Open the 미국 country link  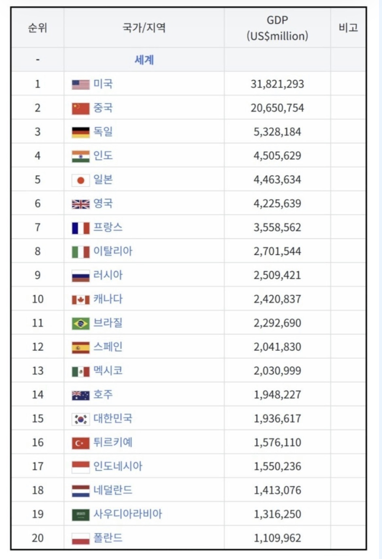coord(103,84)
